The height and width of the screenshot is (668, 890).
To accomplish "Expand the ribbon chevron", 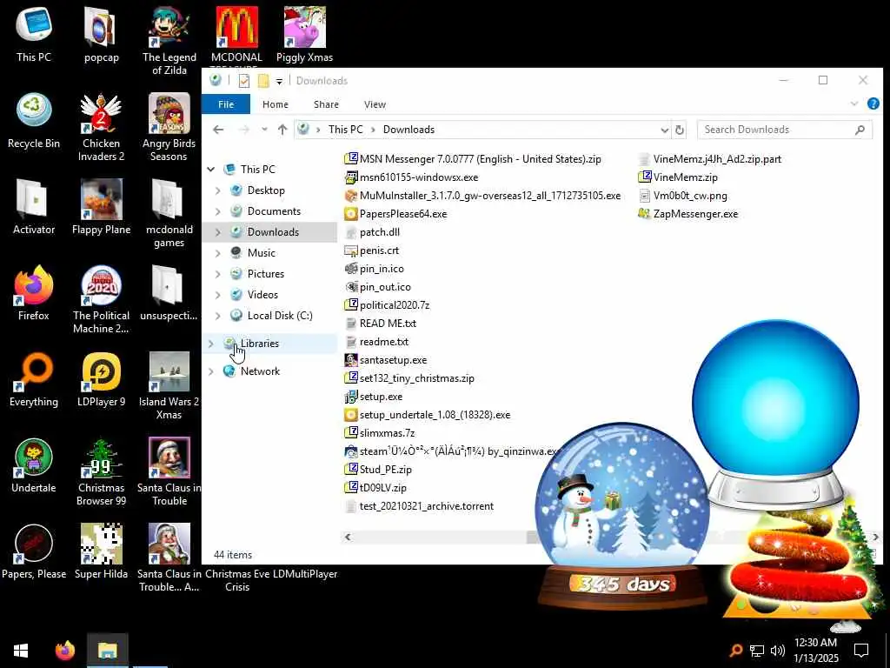I will click(x=854, y=104).
